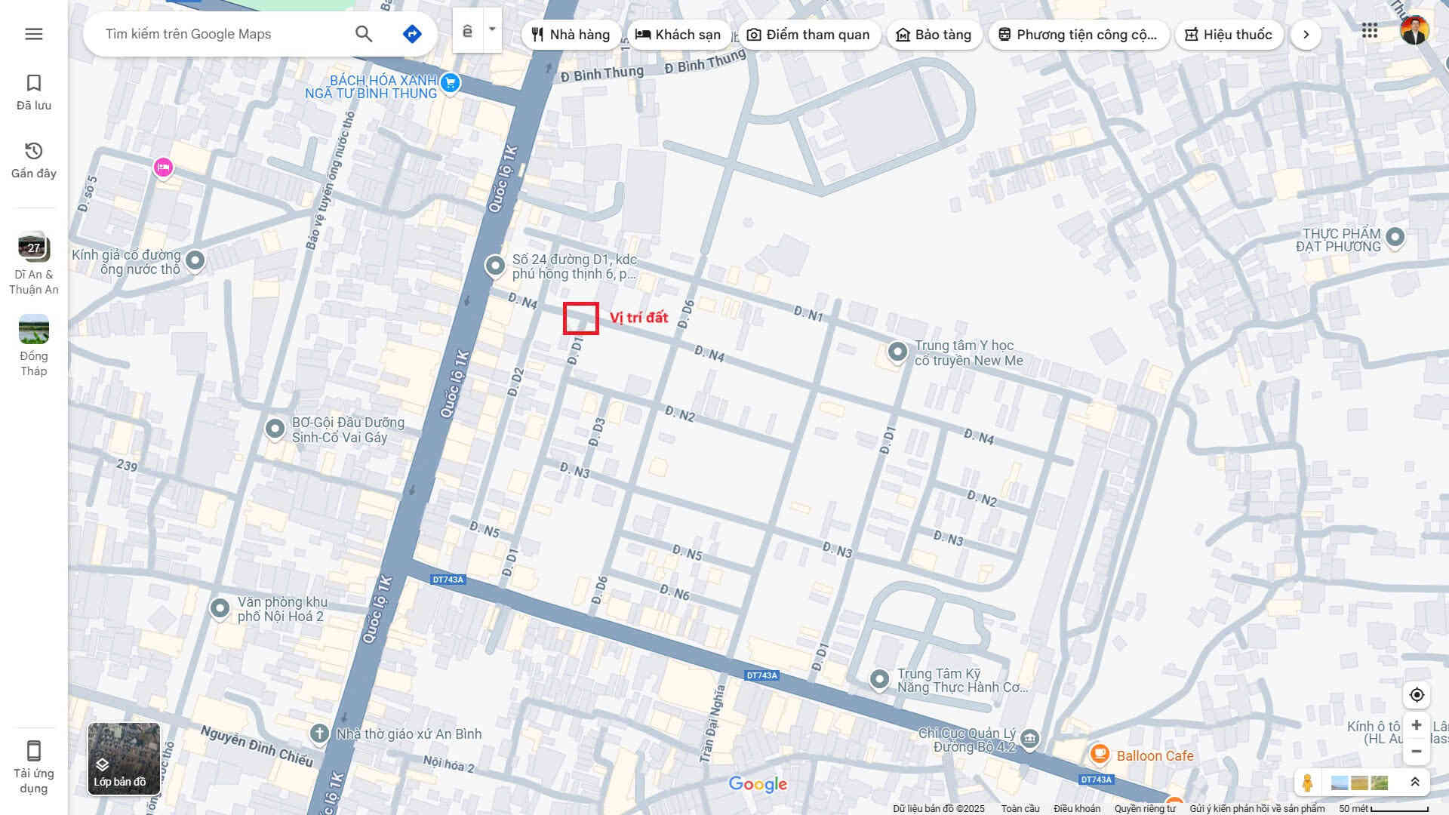The width and height of the screenshot is (1449, 815).
Task: Select the Nhà hàng category chip
Action: click(571, 35)
